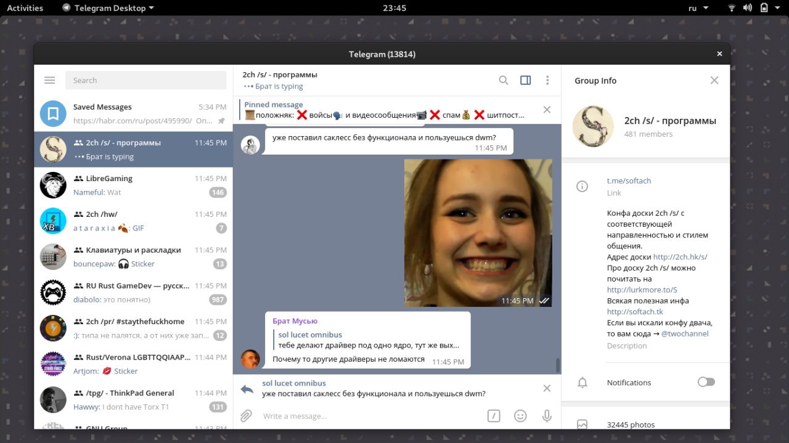Click the 2ch /pr/ 12 unread badge
The height and width of the screenshot is (443, 789).
tap(220, 335)
